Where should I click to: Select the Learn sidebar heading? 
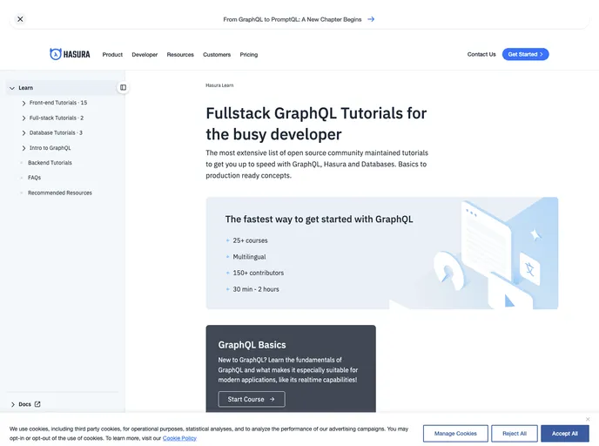[x=25, y=88]
